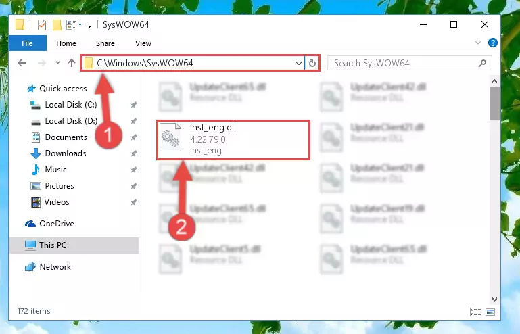520x334 pixels.
Task: Minimize the SysWOW64 window
Action: tap(423, 25)
